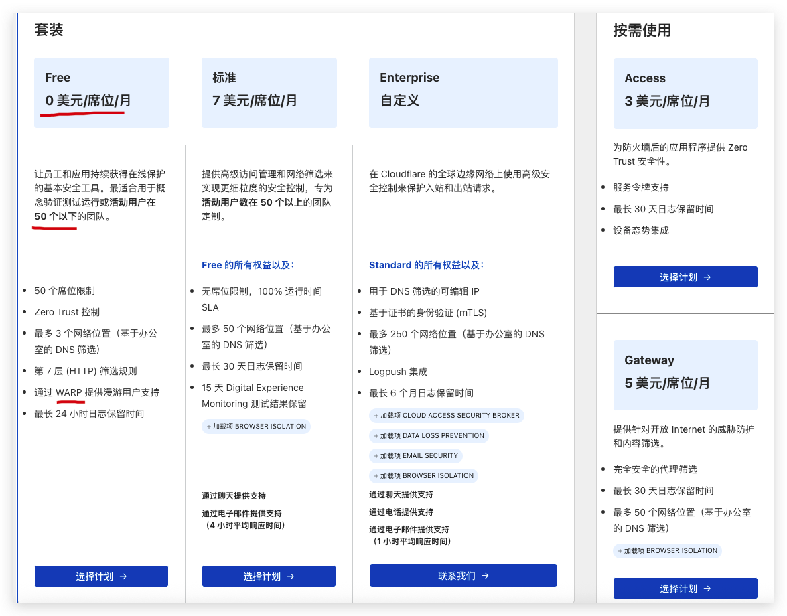This screenshot has height=616, width=787.
Task: Click '服务令牌支持' under Access
Action: pos(641,187)
